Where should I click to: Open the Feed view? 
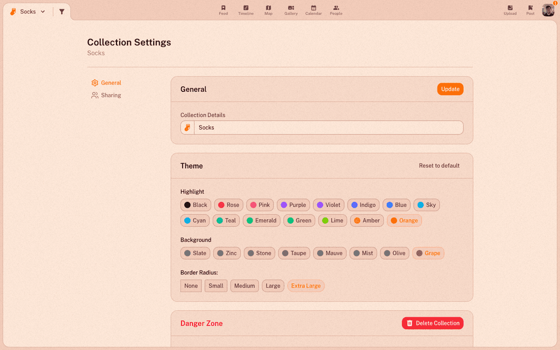(x=223, y=10)
